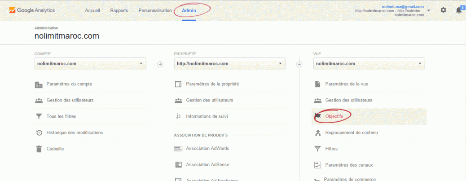Click the Informations de suivi .js icon
466x181 pixels.
coord(178,116)
